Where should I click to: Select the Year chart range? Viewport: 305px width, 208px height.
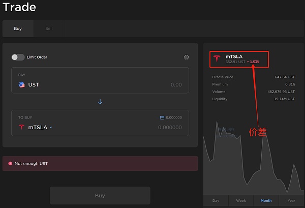click(291, 200)
